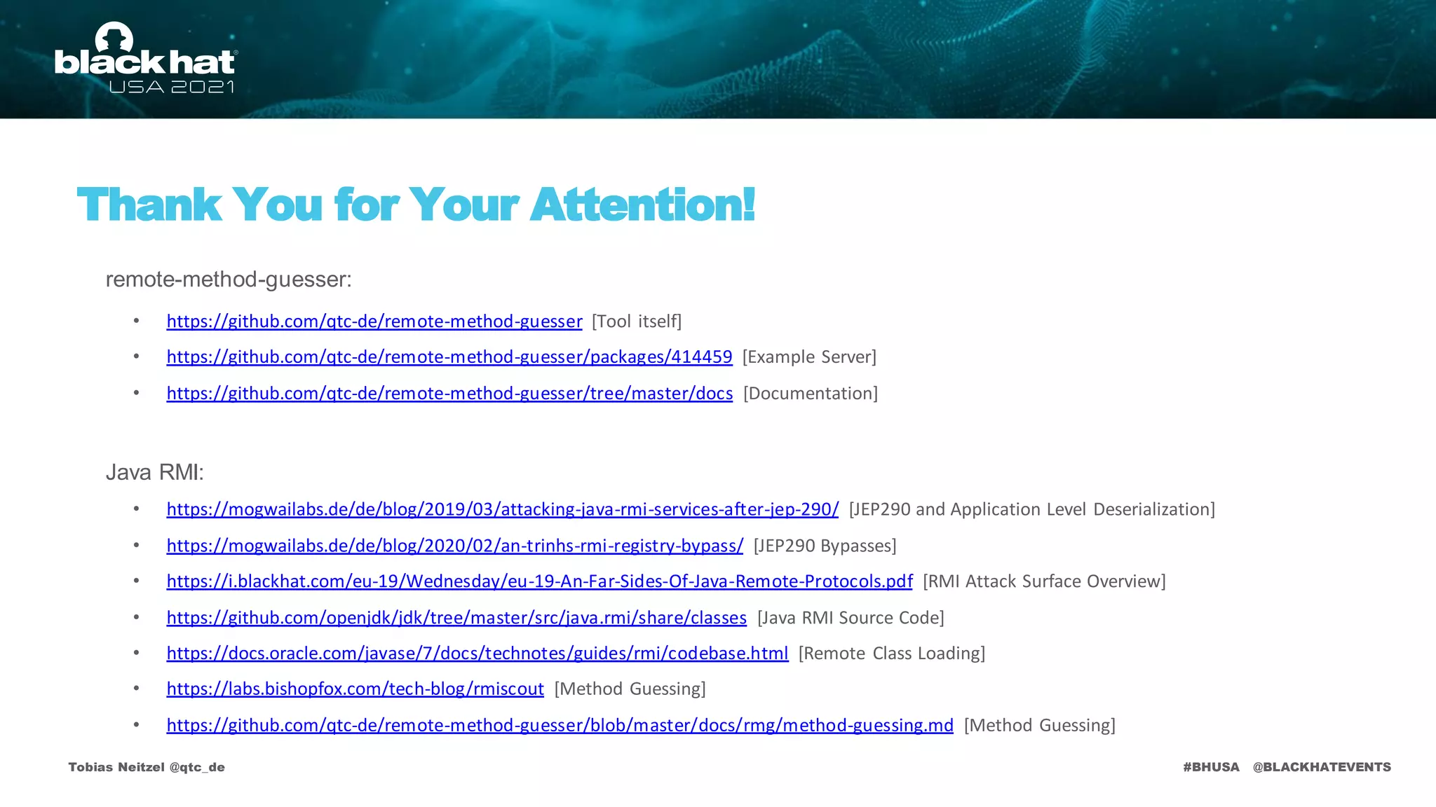Screen dimensions: 1436x807
Task: Click the '#BHUSA' hashtag in footer
Action: click(x=1211, y=767)
